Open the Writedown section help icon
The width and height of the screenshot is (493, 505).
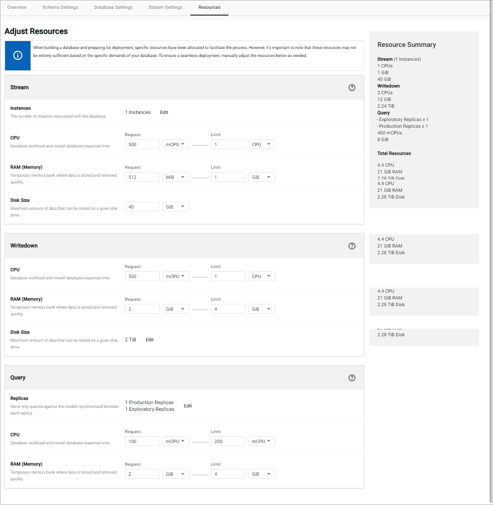click(352, 246)
